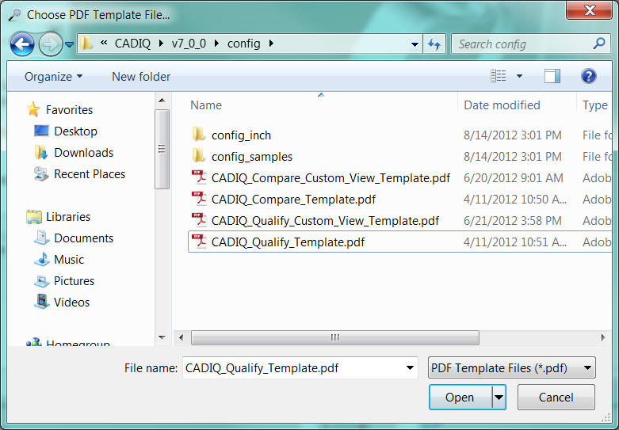The image size is (619, 430).
Task: Click PDF icon of CADIQ_Qualify_Custom_View_Template.pdf
Action: pos(199,219)
